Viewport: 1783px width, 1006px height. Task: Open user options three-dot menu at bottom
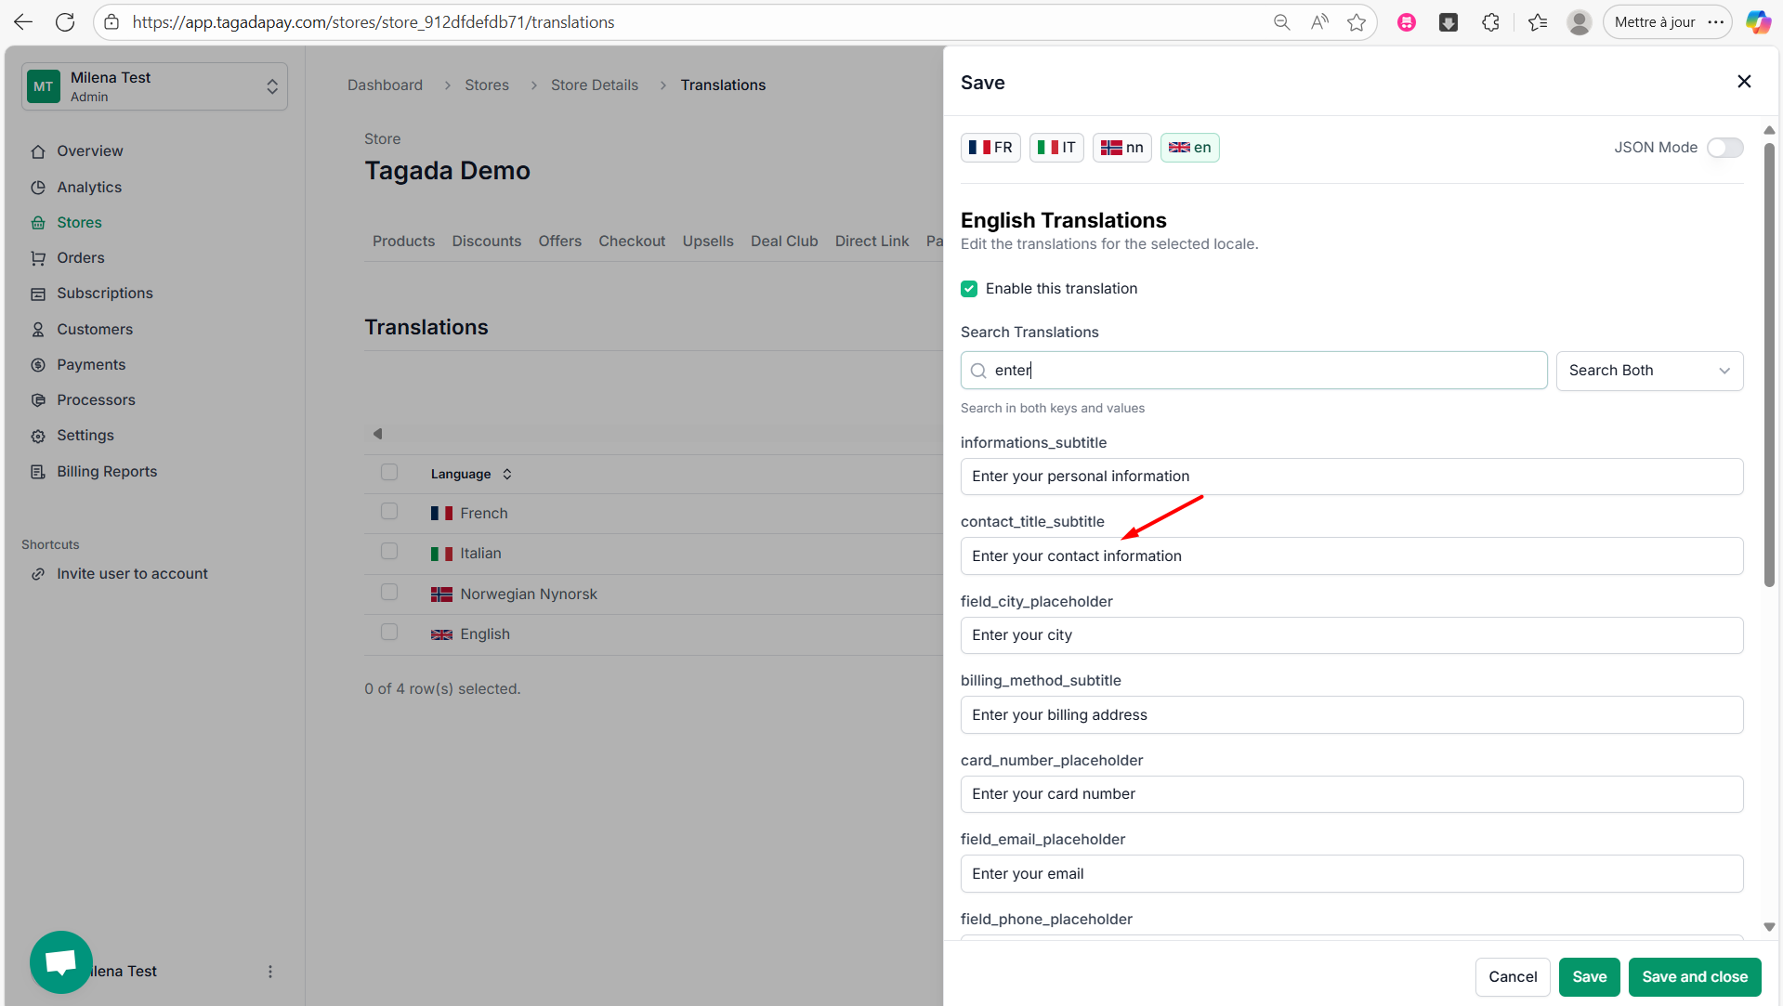[270, 972]
